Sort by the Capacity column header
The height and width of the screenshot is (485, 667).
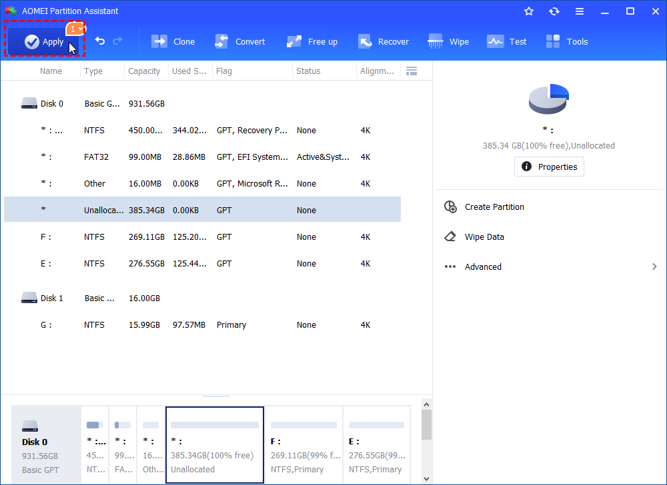coord(144,71)
